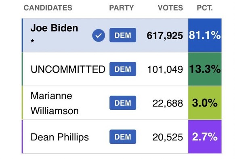235x159 pixels.
Task: Click the winner checkmark icon beside Joe Biden
Action: pos(99,36)
